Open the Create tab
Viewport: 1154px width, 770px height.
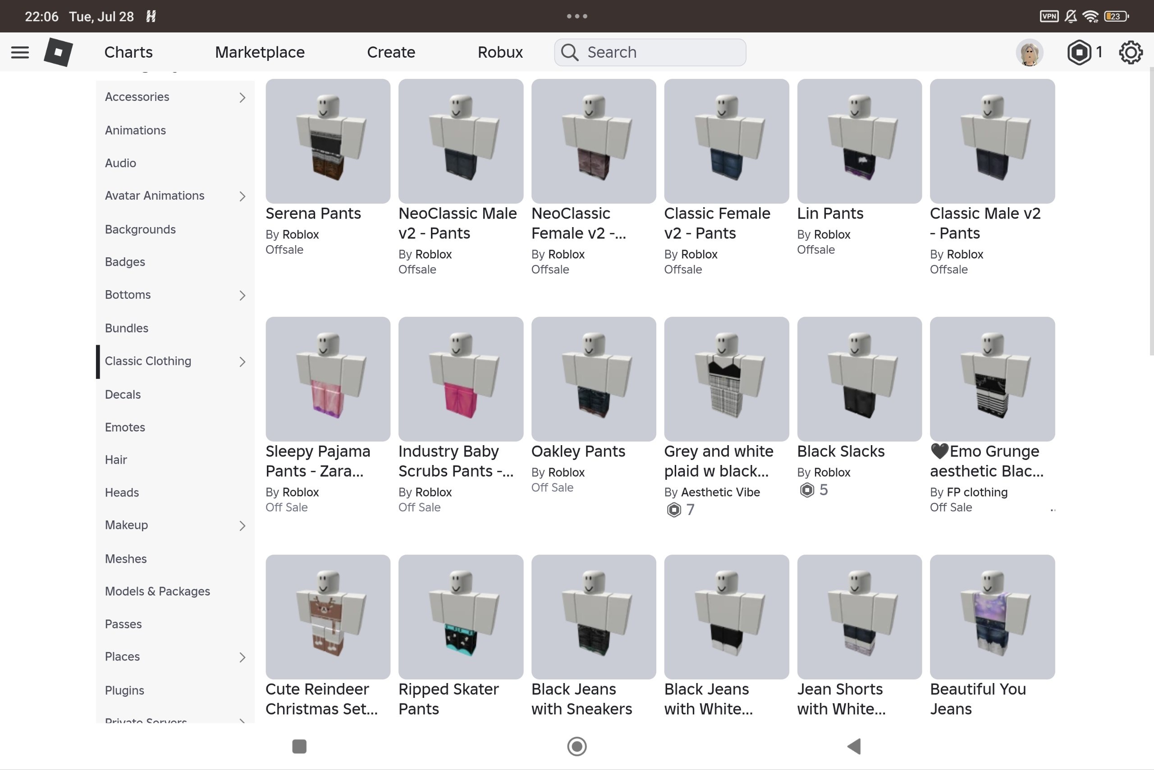(x=391, y=52)
